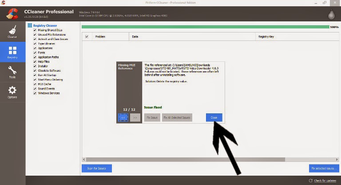Toggle the Obsolete Software checkbox
341x185 pixels.
pyautogui.click(x=35, y=71)
